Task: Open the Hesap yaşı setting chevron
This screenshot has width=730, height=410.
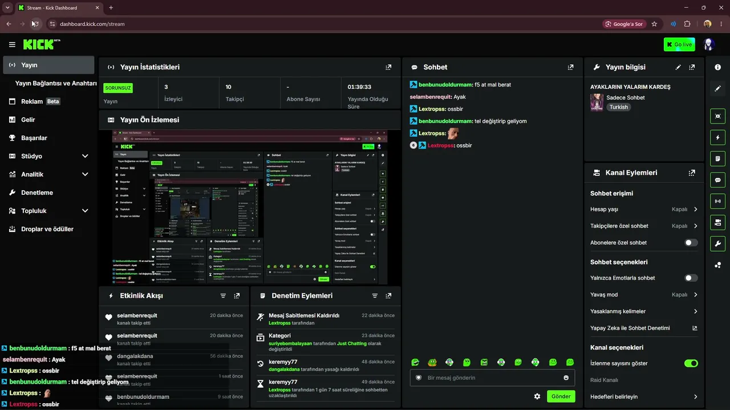Action: [x=695, y=210]
